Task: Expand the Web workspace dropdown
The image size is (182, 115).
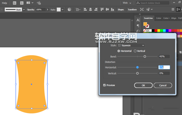Action: [127, 3]
